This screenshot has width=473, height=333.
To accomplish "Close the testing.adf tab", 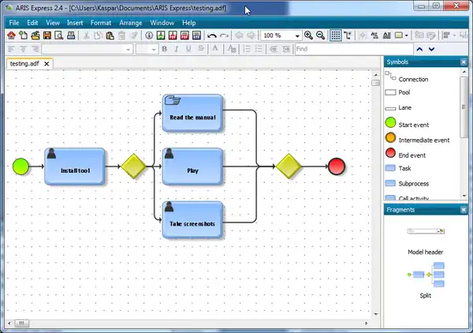I will click(47, 63).
